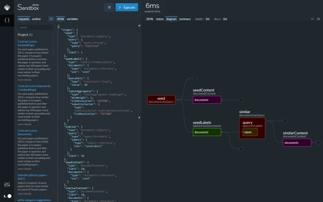Run the request with Execute button
Screen dimensions: 323x202
tap(127, 8)
